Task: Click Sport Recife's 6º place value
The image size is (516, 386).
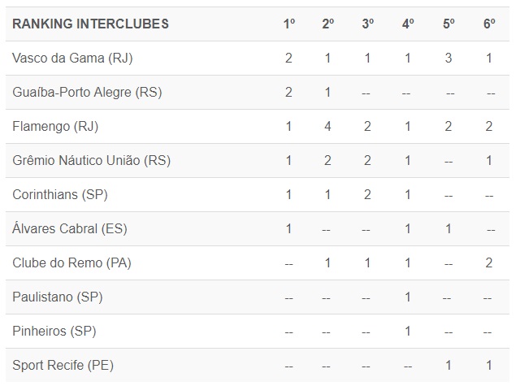Action: tap(489, 366)
